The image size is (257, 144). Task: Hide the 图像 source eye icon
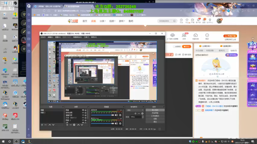coord(83,110)
